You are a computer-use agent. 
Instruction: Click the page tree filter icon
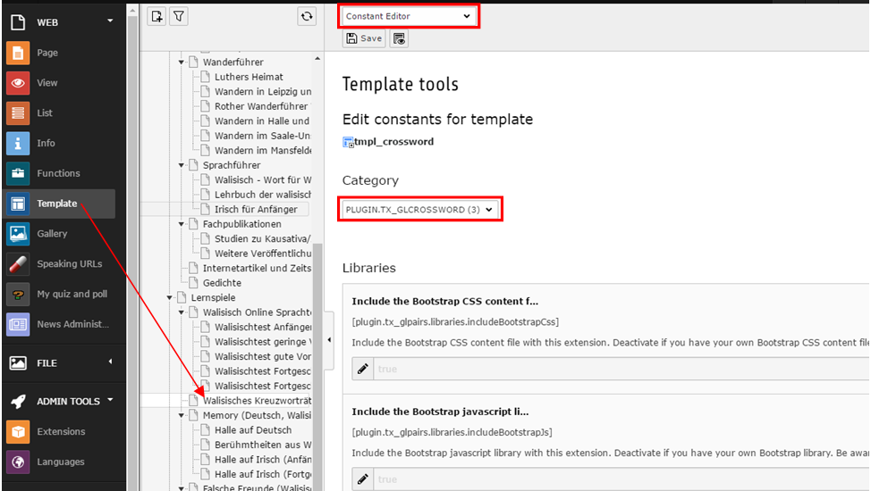(178, 17)
